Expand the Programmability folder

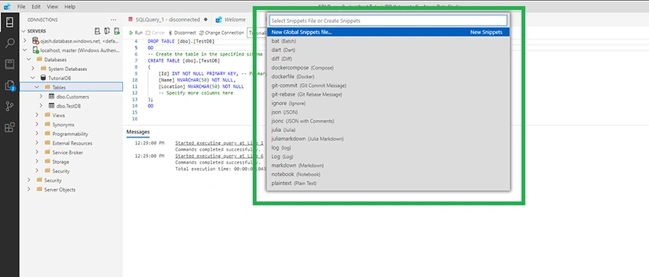37,134
